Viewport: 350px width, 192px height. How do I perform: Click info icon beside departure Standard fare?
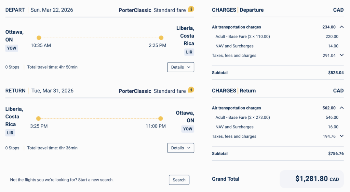(191, 9)
